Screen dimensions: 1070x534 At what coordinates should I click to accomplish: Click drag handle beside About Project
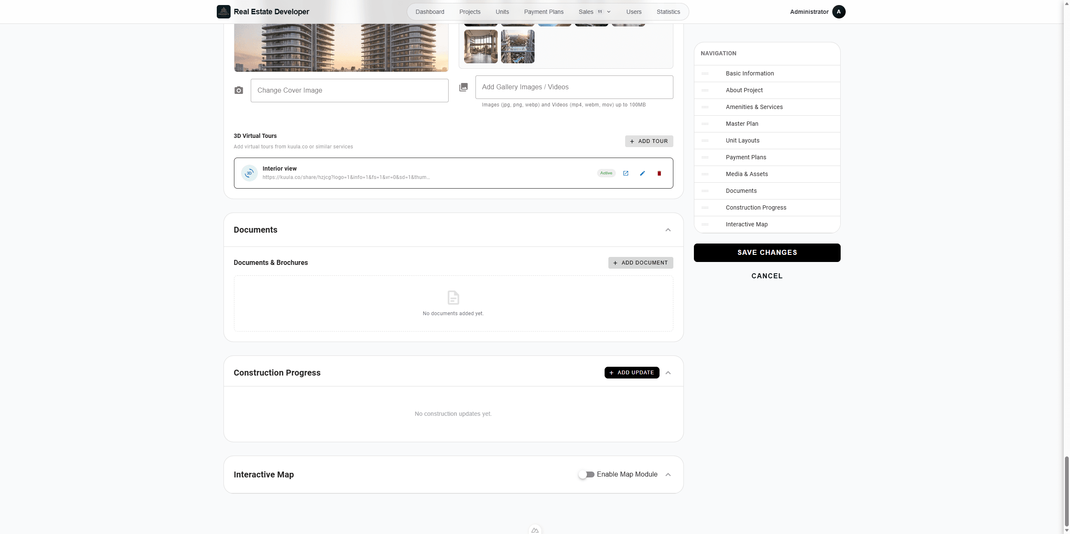click(705, 91)
